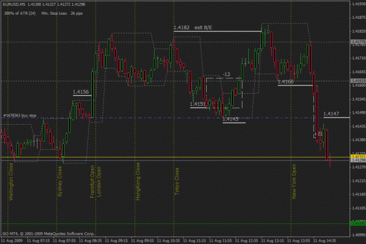Select '11 Aug 07:15' on the time axis
Screen dimensions: 366x244
point(38,240)
